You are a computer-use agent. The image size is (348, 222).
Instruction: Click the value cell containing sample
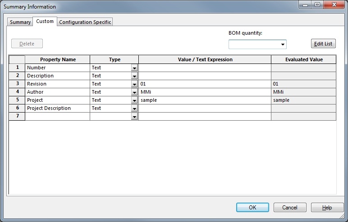[x=205, y=100]
